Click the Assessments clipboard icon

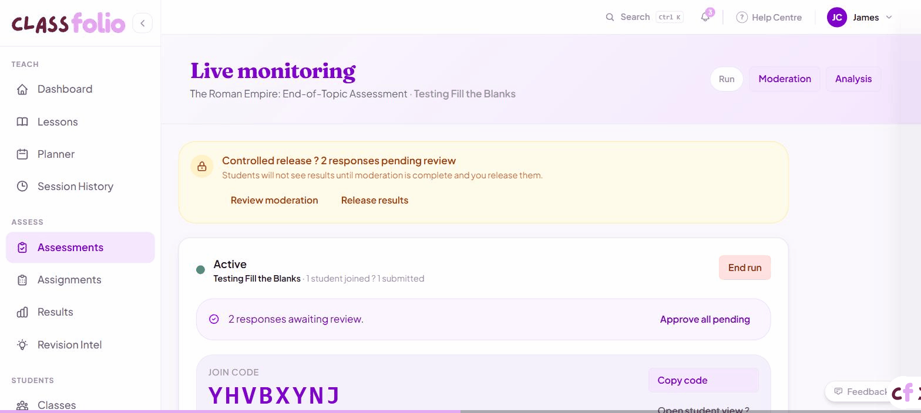click(22, 248)
